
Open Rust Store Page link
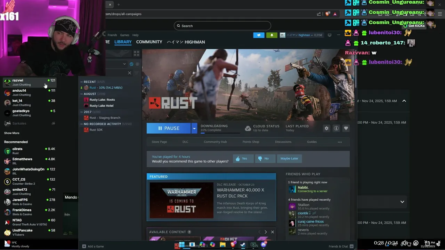[x=159, y=142]
